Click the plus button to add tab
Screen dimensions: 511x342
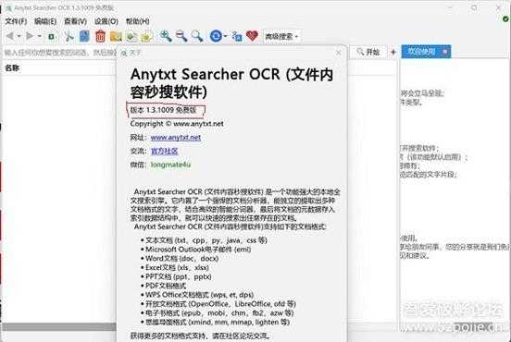[x=393, y=52]
